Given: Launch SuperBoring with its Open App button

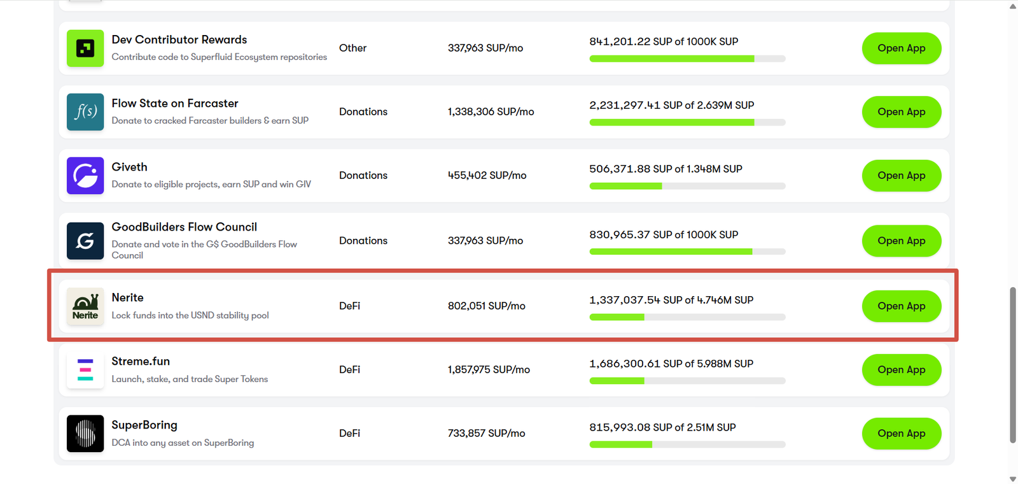Looking at the screenshot, I should 901,434.
